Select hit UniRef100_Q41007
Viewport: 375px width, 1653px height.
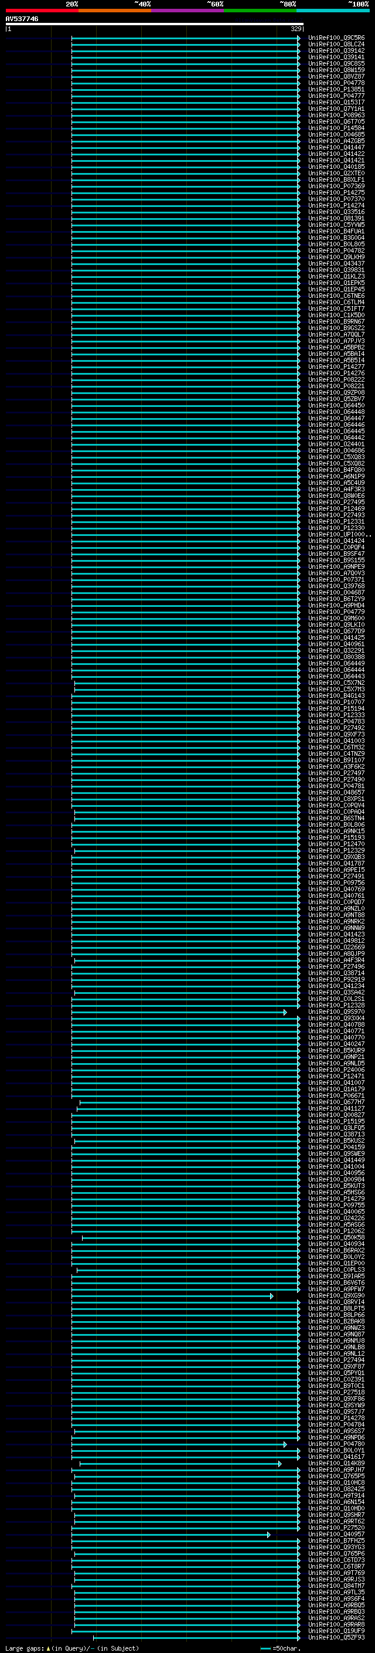(336, 1082)
